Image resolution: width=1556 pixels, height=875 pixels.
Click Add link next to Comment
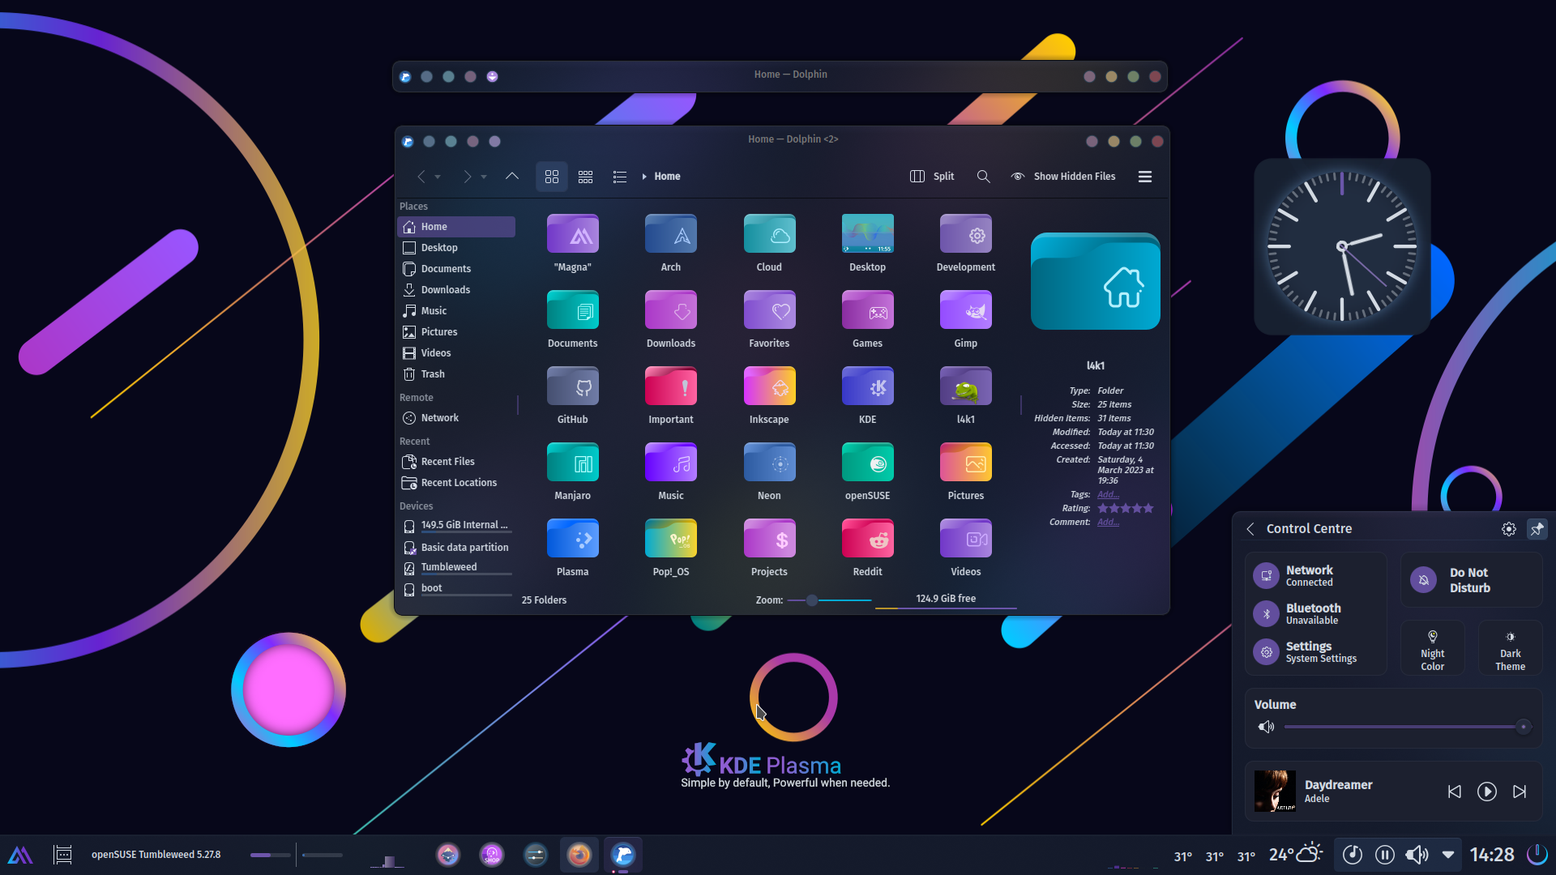(1108, 522)
